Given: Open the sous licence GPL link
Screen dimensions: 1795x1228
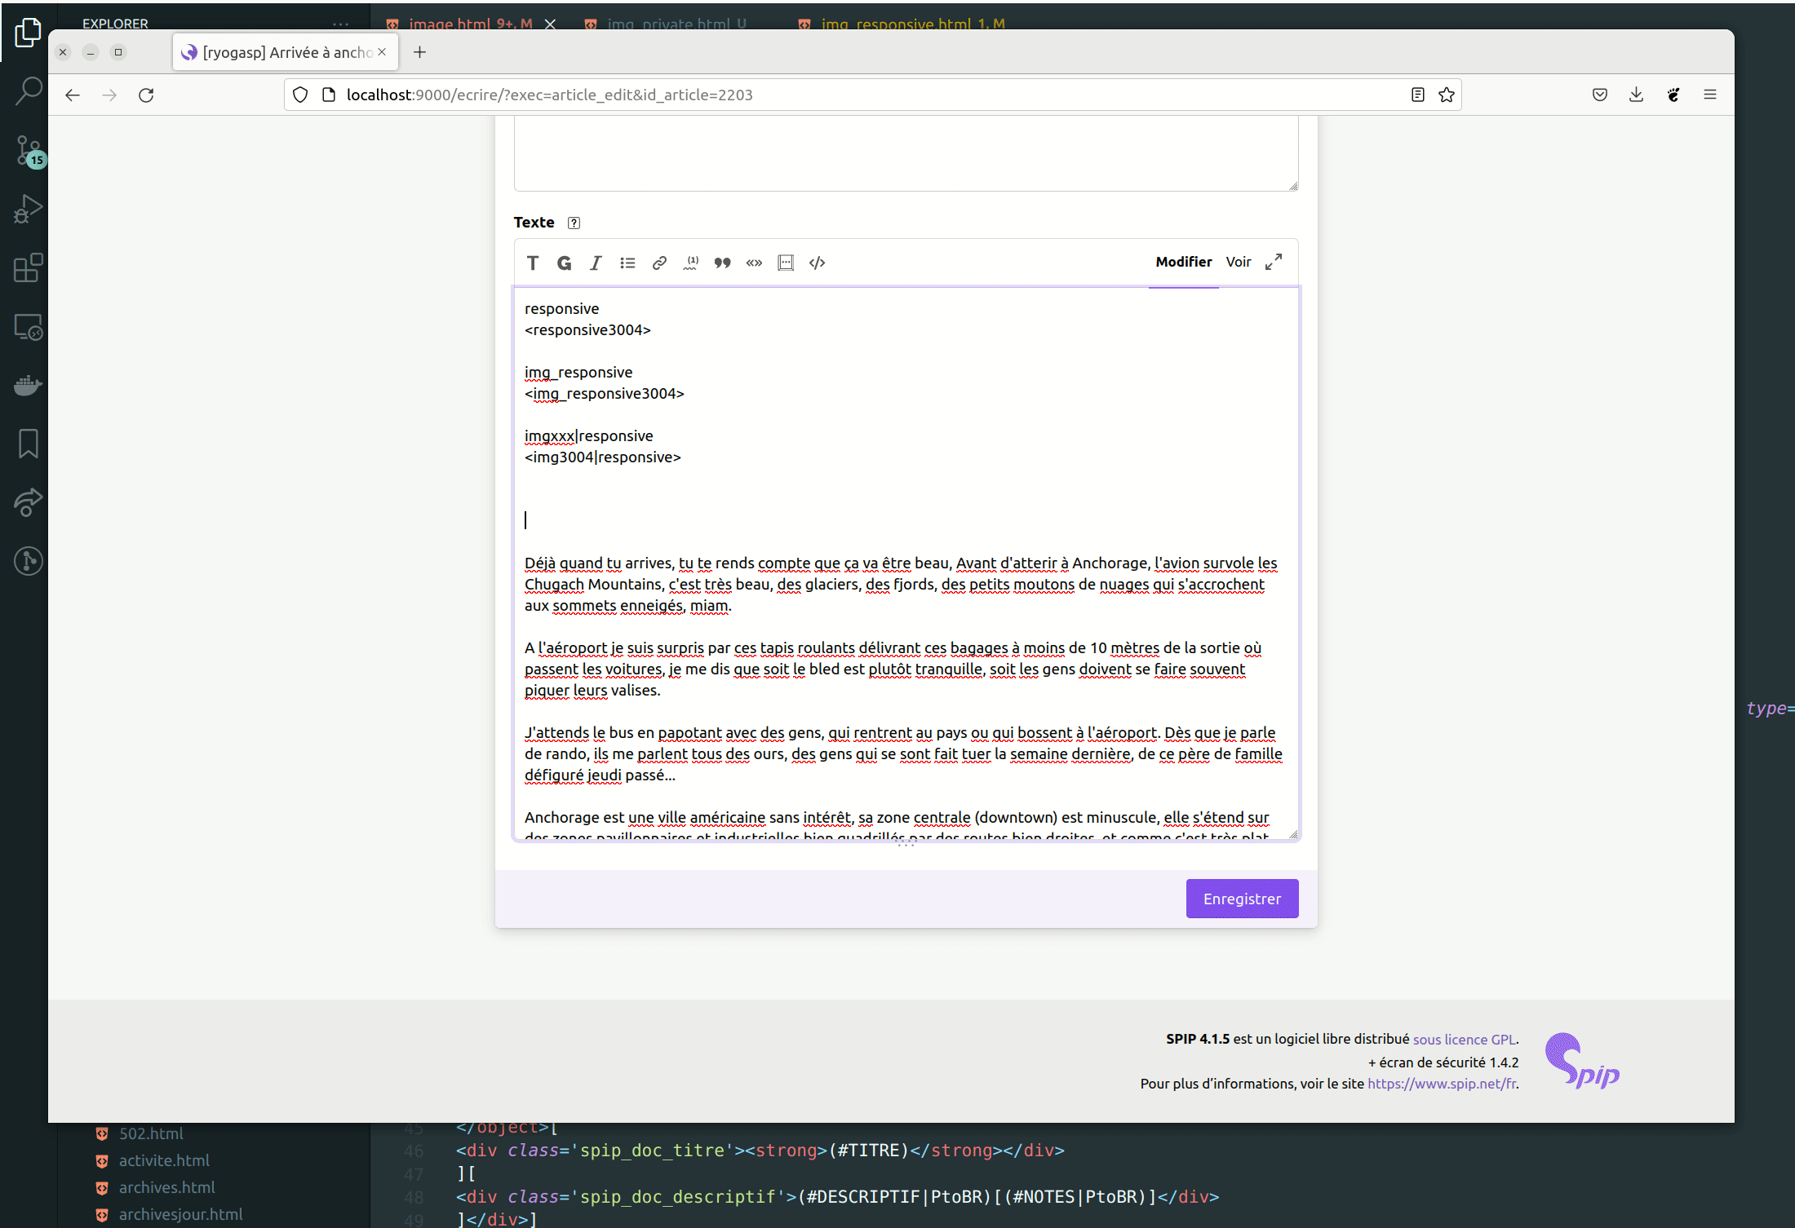Looking at the screenshot, I should point(1465,1039).
